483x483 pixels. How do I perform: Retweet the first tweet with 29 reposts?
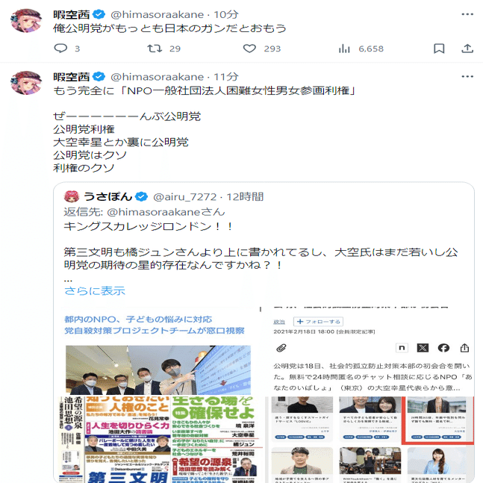[x=155, y=49]
